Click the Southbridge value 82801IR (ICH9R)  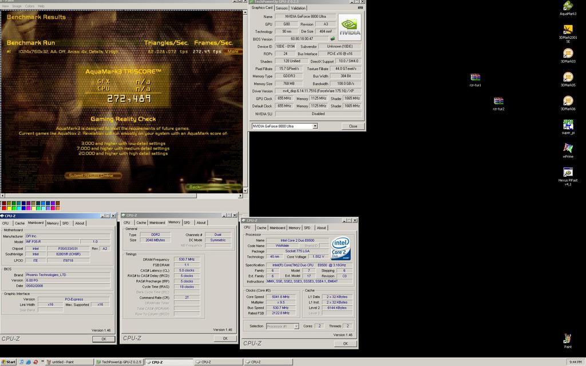68,254
